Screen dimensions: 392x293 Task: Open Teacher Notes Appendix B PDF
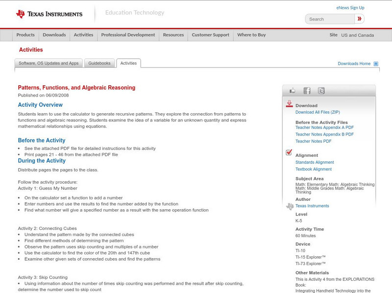pos(324,134)
